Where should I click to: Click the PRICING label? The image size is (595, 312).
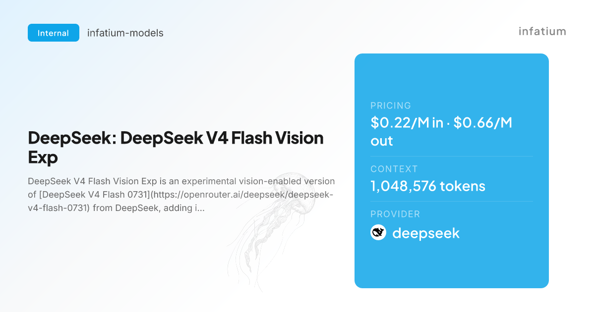[x=391, y=105]
